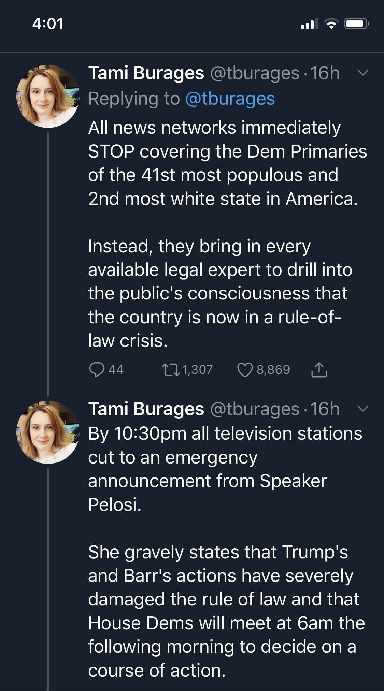Tap the gray @tburages handle on the second tweet
Image resolution: width=384 pixels, height=691 pixels.
pyautogui.click(x=255, y=409)
